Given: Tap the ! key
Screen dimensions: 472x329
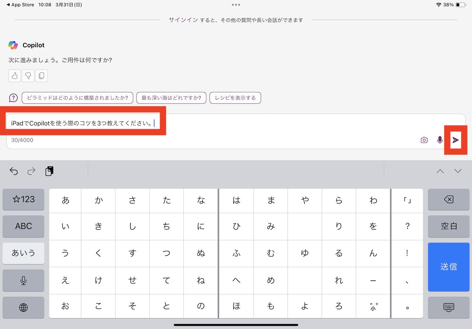Looking at the screenshot, I should tap(407, 254).
